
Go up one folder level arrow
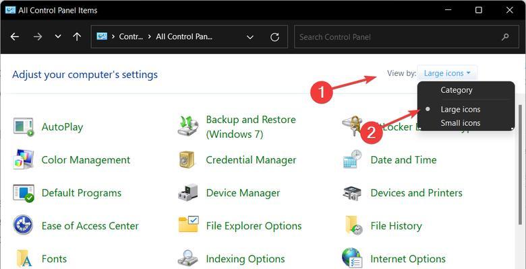(x=77, y=37)
